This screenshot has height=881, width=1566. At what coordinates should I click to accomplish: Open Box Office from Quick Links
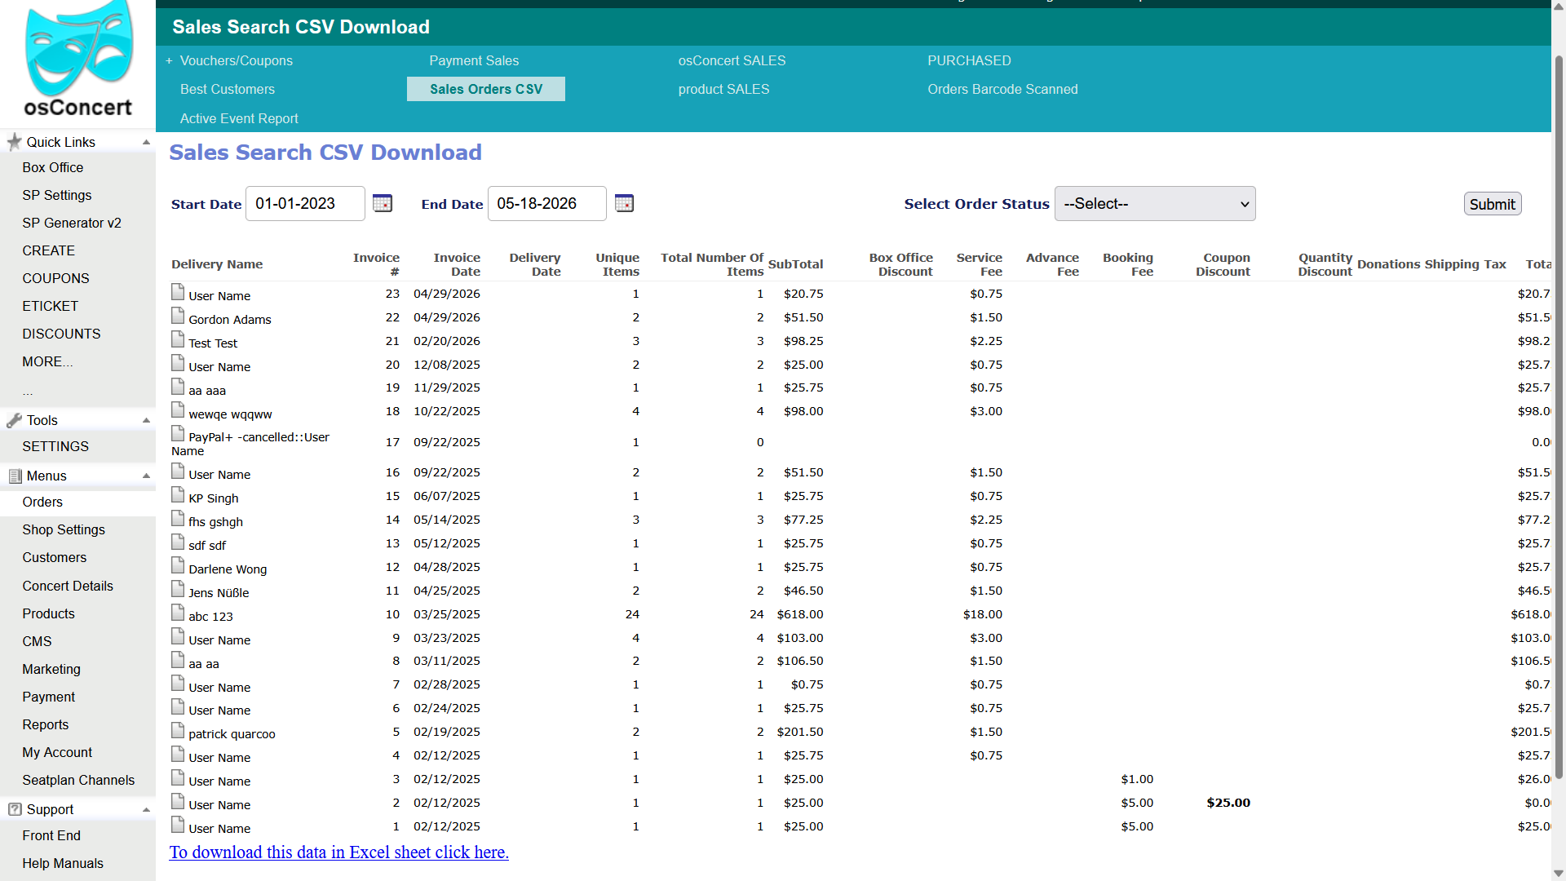(x=53, y=167)
